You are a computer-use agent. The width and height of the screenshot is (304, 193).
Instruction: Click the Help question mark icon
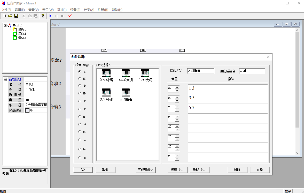[43, 16]
